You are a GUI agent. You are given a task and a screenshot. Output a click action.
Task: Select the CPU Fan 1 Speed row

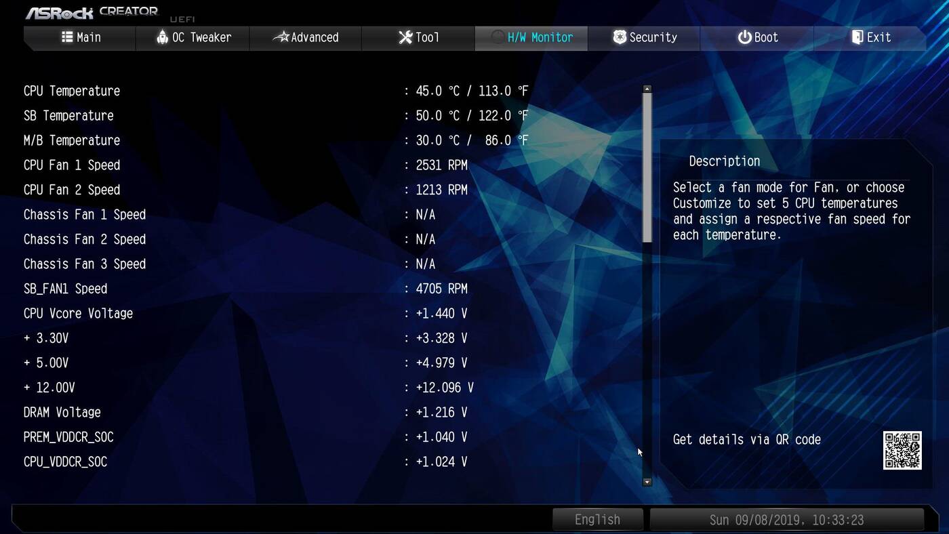coord(72,165)
